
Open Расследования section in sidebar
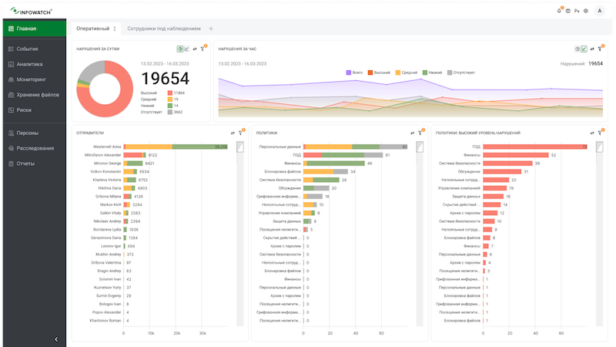pos(35,148)
